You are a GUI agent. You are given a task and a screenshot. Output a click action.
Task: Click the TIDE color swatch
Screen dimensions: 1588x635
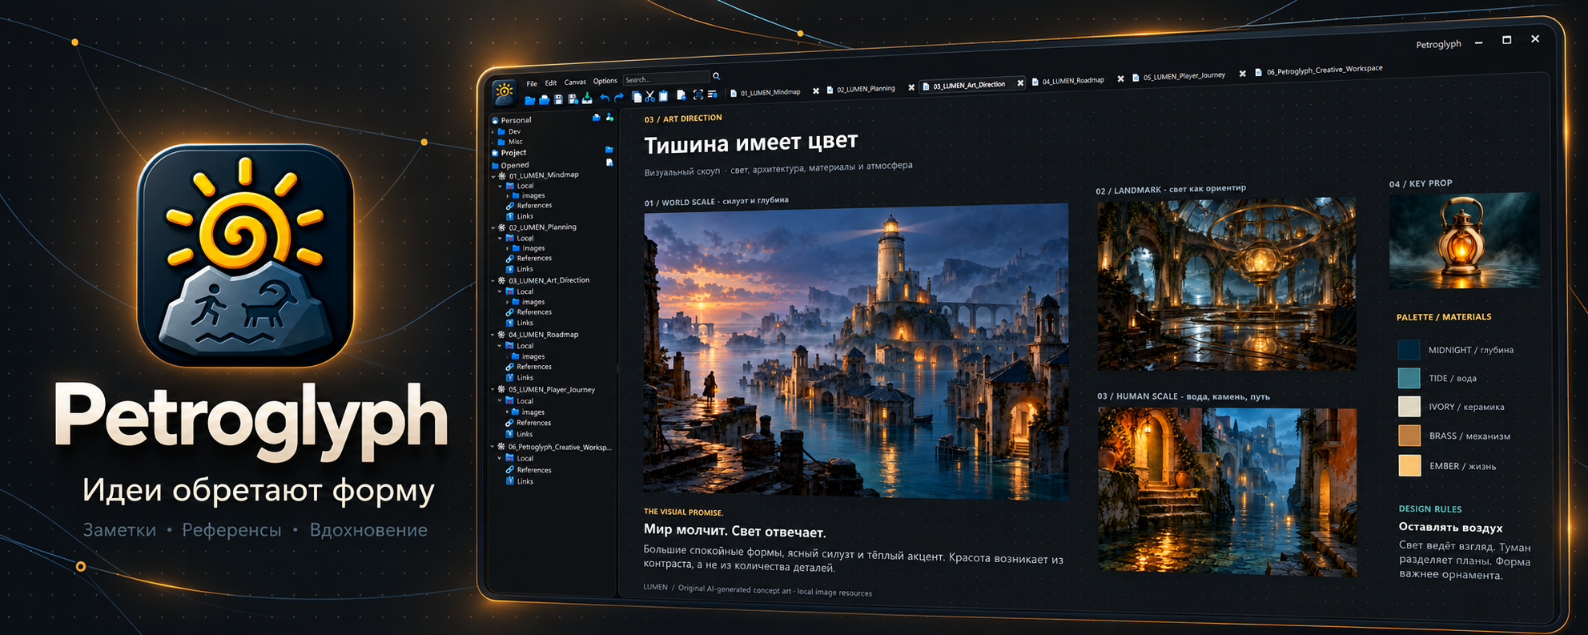[1409, 378]
